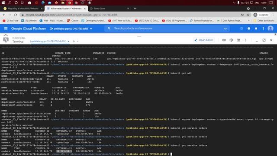Open the Other bookmarks folder
This screenshot has width=277, height=156.
tap(264, 21)
